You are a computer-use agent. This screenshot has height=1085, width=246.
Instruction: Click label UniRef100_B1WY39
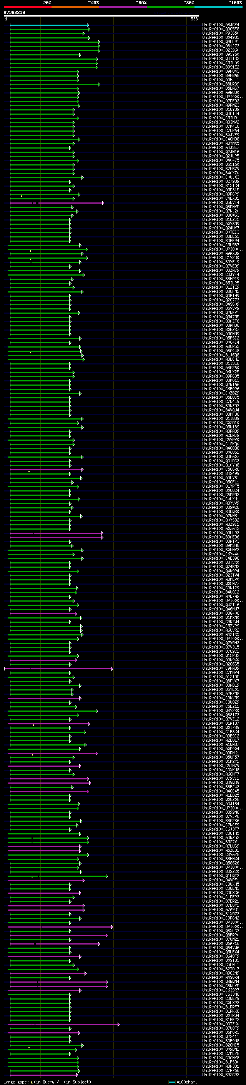(221, 110)
